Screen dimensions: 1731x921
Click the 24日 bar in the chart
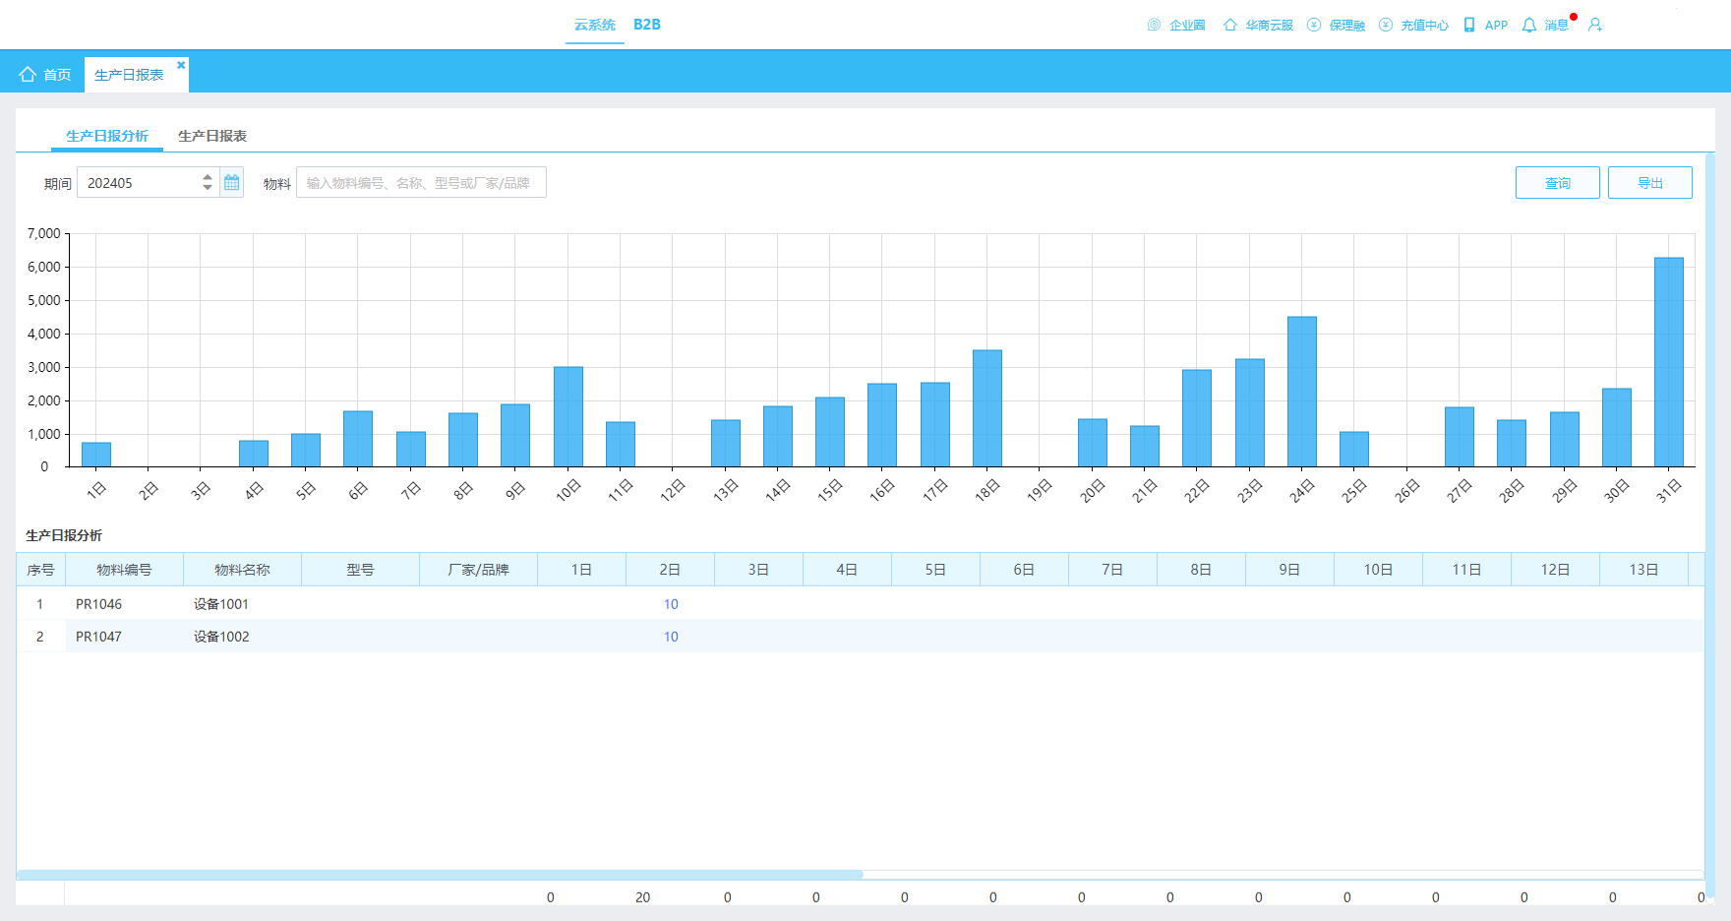(x=1302, y=392)
